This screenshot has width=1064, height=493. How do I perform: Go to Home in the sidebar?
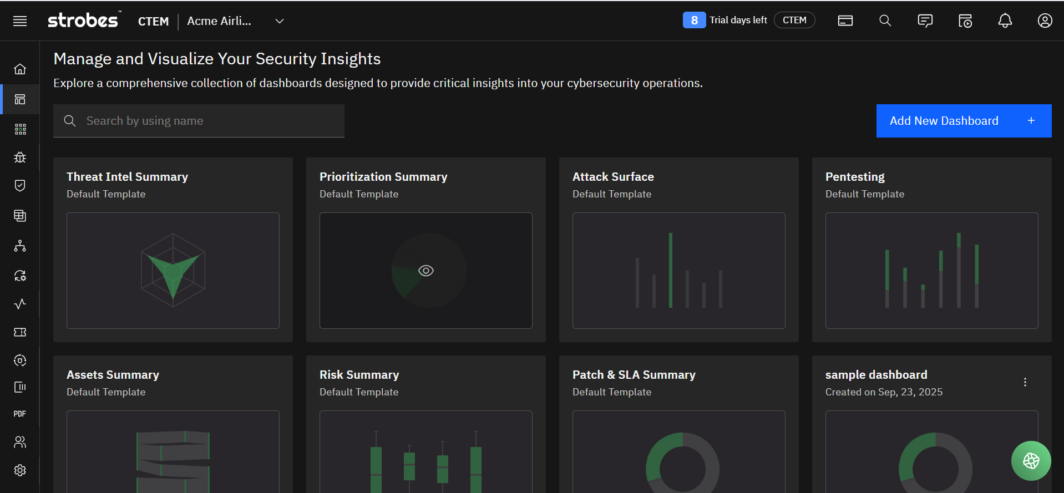pos(20,69)
